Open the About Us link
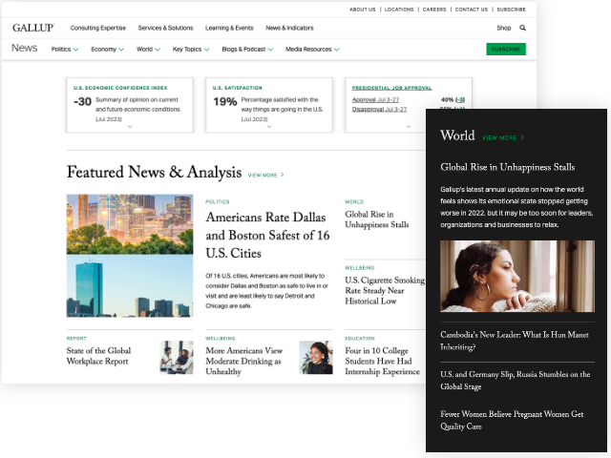The image size is (611, 458). click(363, 10)
